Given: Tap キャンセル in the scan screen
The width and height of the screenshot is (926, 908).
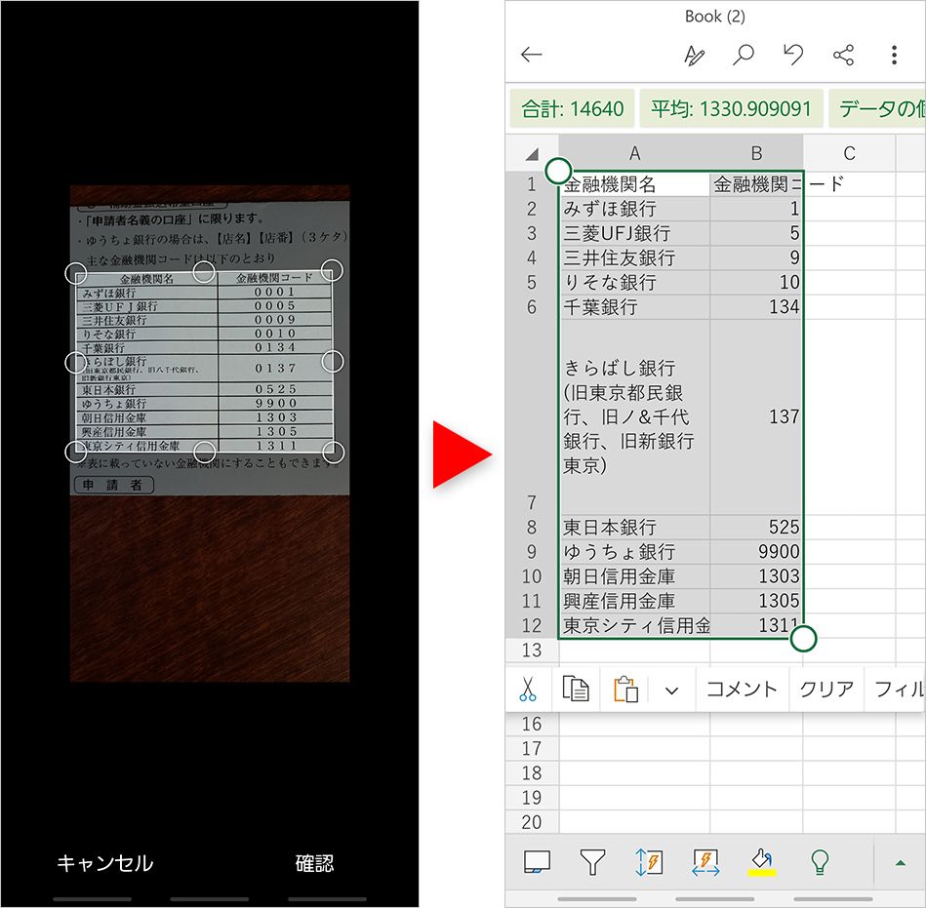Looking at the screenshot, I should [105, 863].
